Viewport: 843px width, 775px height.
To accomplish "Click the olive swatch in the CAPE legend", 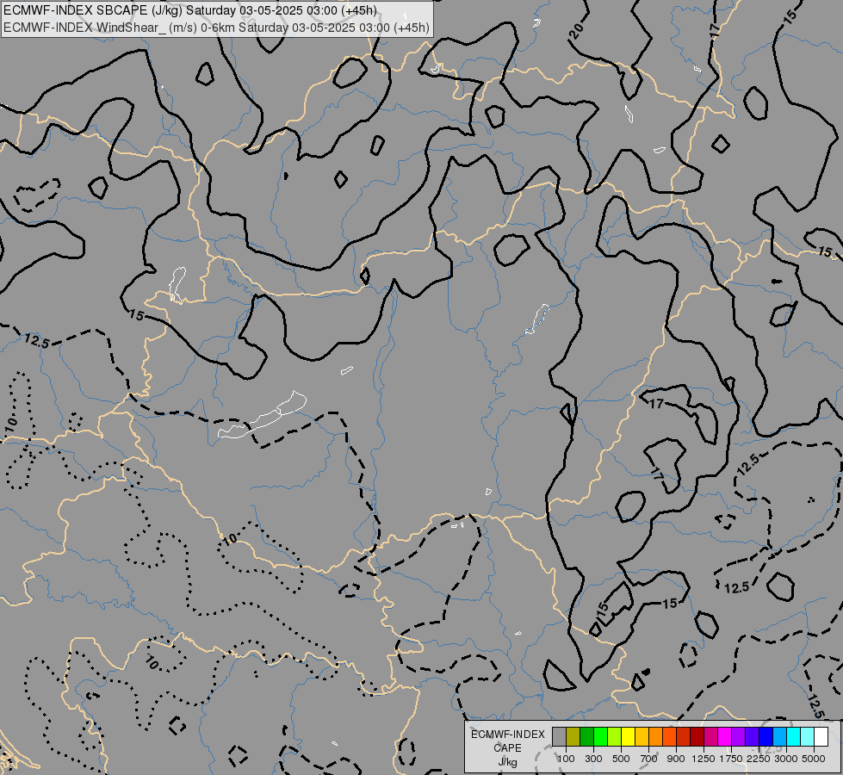I will tap(573, 737).
